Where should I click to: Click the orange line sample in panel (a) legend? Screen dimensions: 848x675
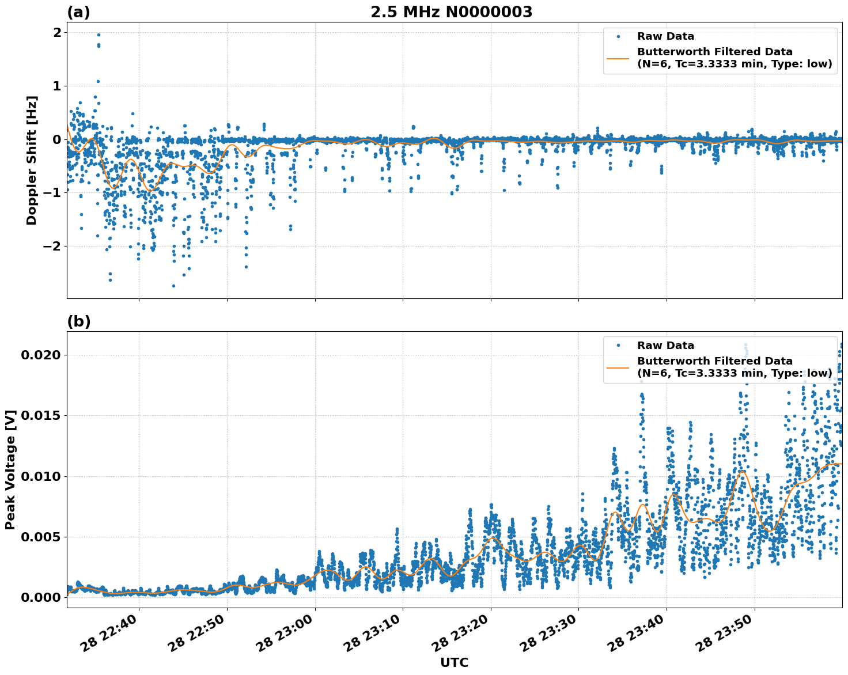619,59
